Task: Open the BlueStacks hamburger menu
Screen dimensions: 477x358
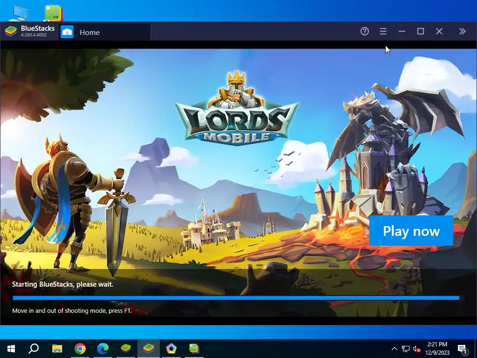Action: 383,31
